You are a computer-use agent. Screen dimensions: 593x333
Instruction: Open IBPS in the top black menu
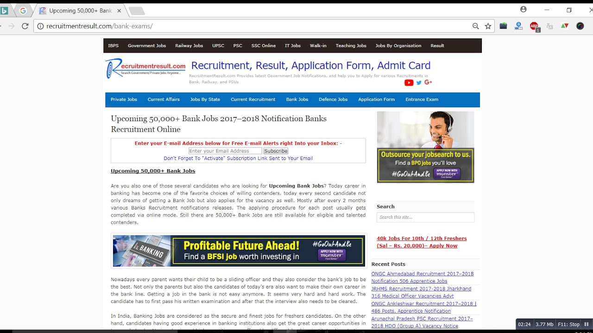tap(114, 46)
